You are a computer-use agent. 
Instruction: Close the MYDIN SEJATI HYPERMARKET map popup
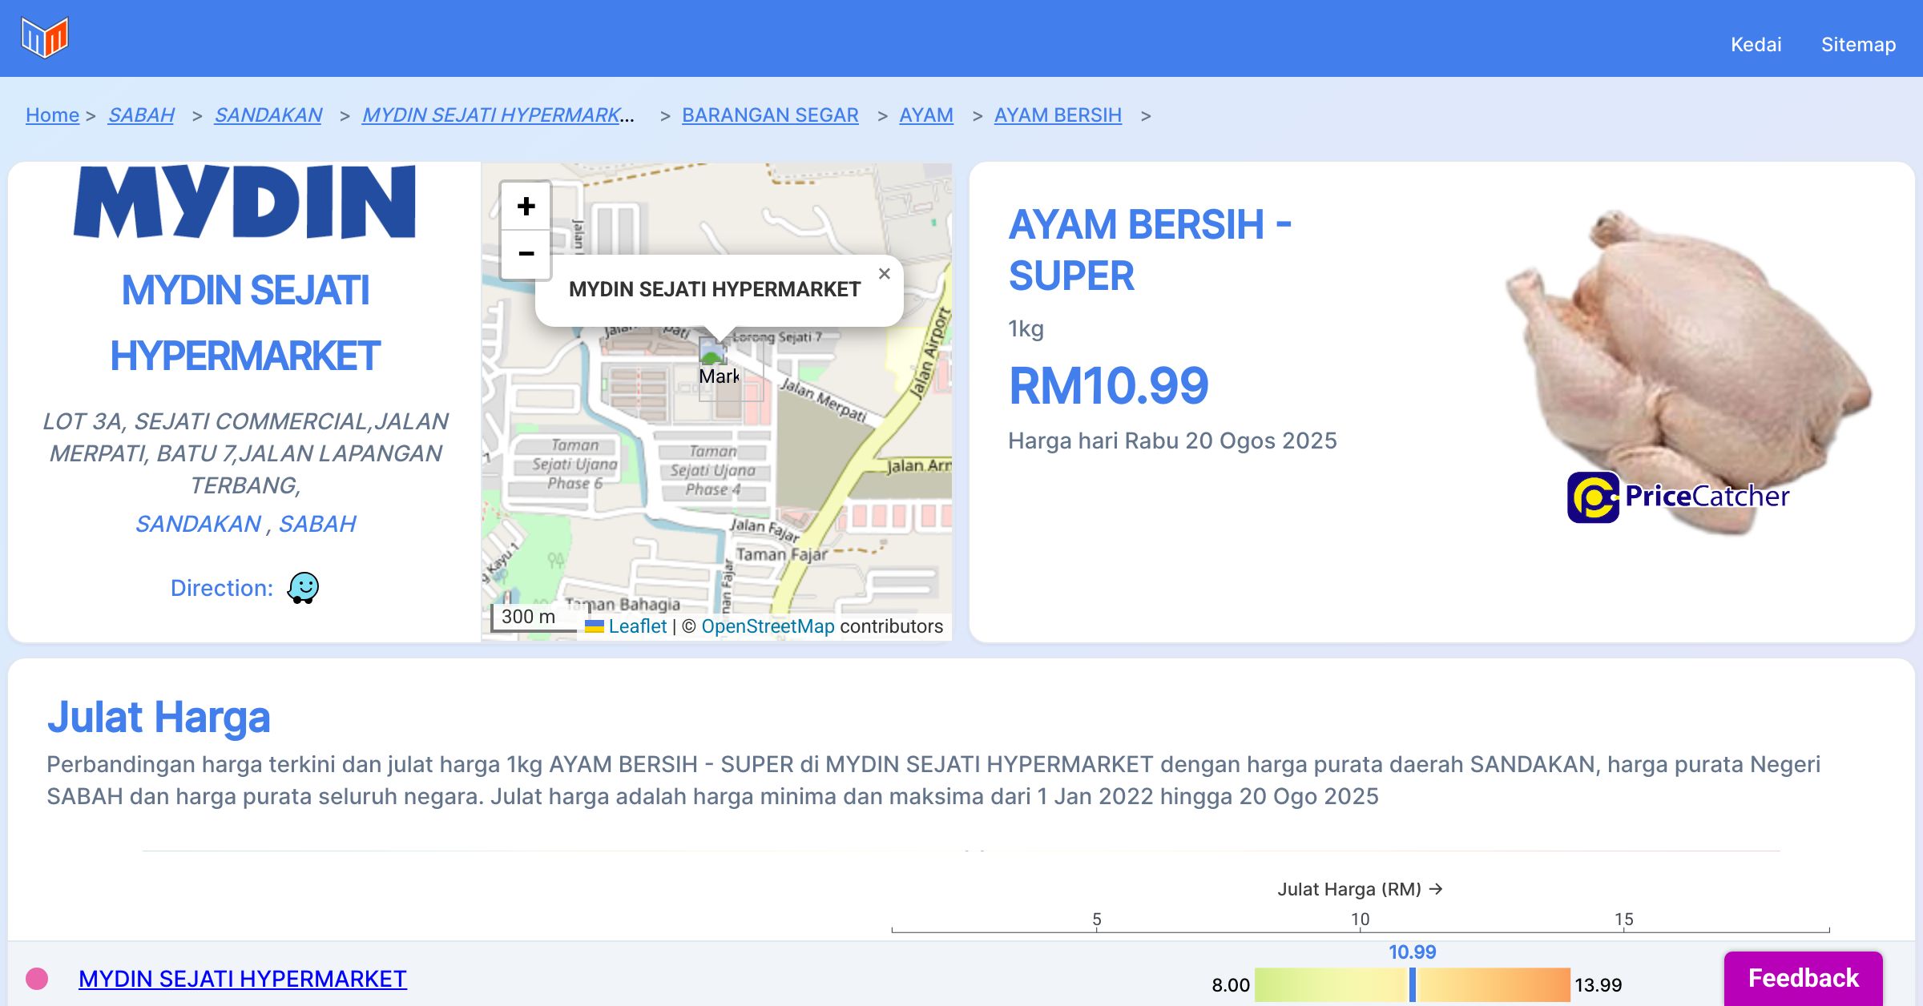(x=884, y=274)
